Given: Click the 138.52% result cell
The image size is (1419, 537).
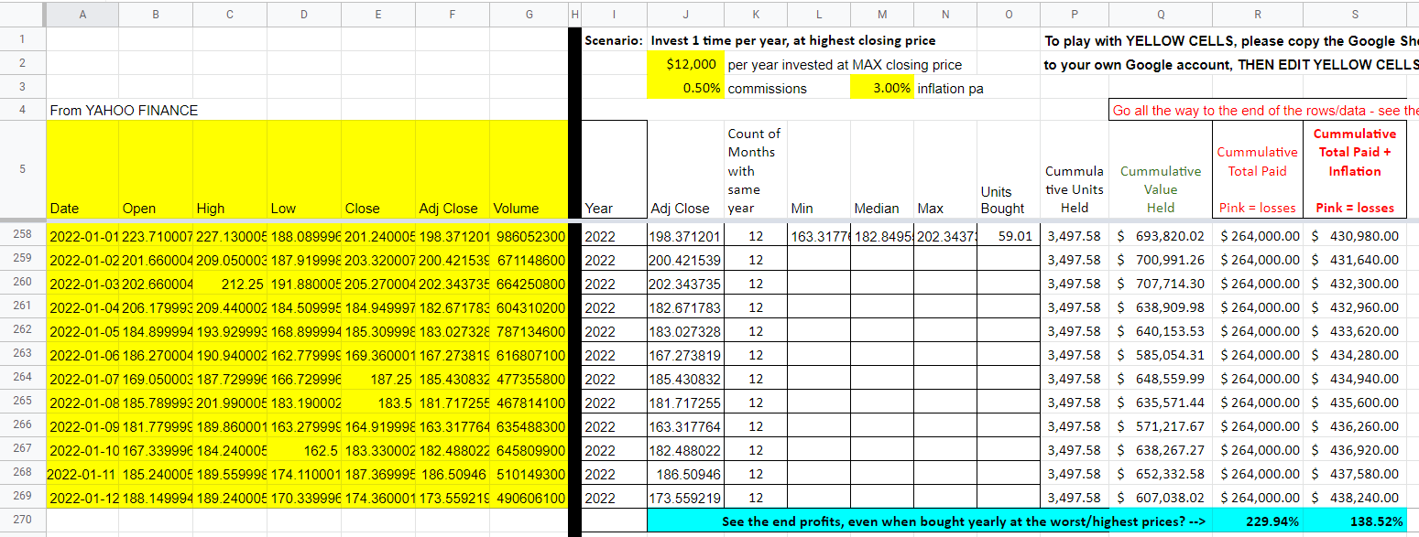Looking at the screenshot, I should click(1355, 521).
